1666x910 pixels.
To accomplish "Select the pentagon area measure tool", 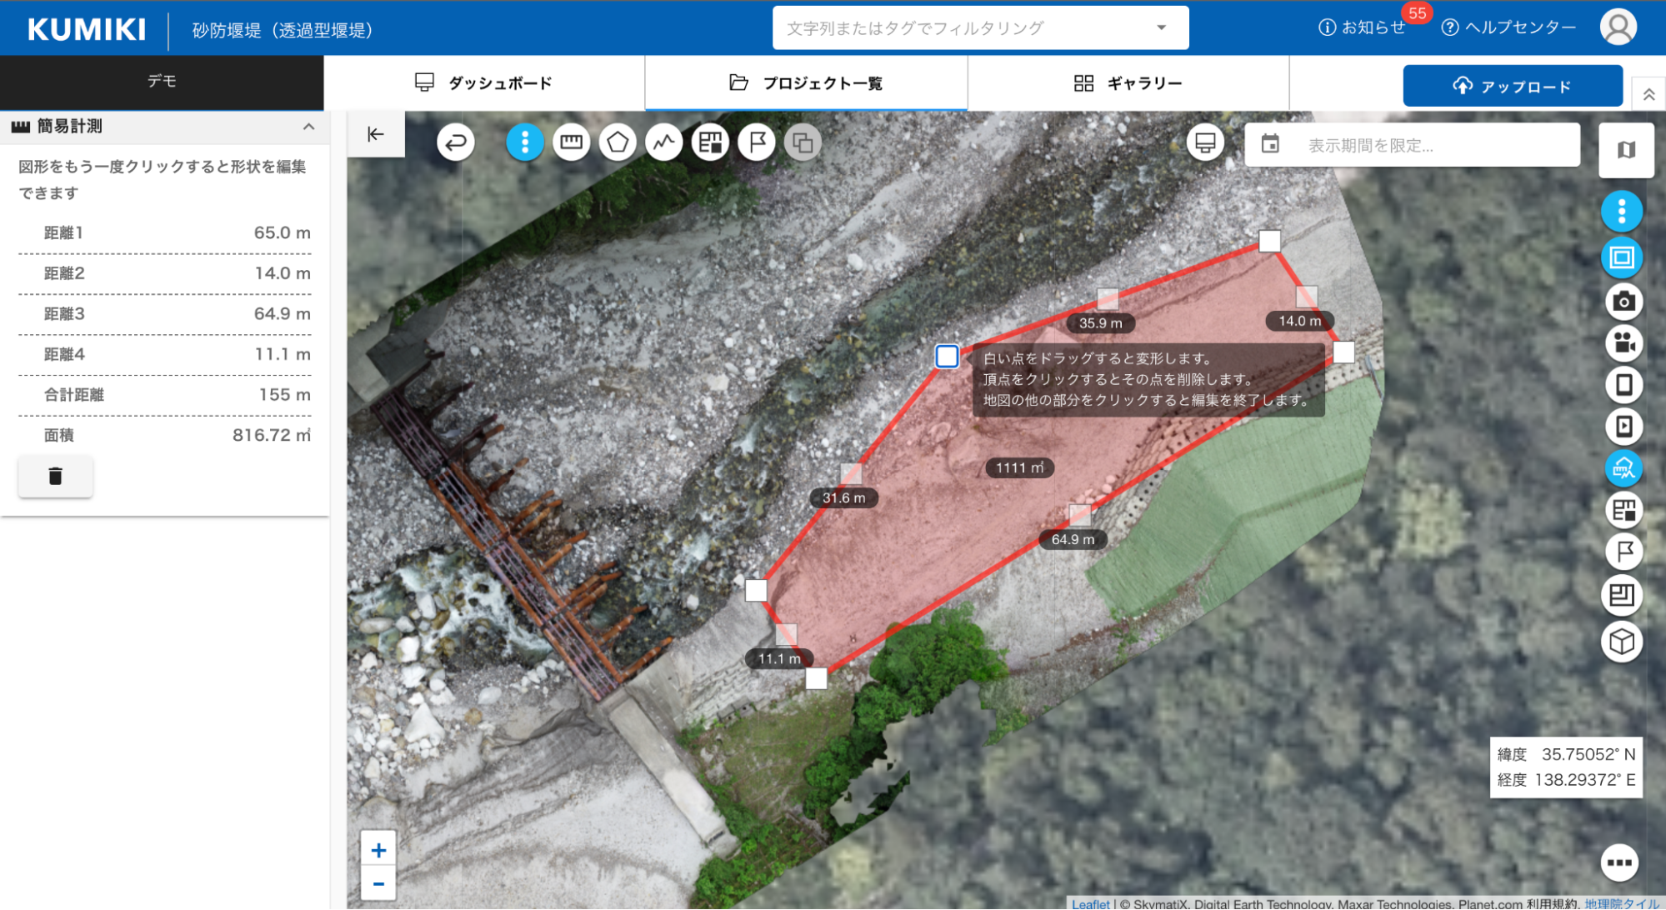I will [x=618, y=142].
